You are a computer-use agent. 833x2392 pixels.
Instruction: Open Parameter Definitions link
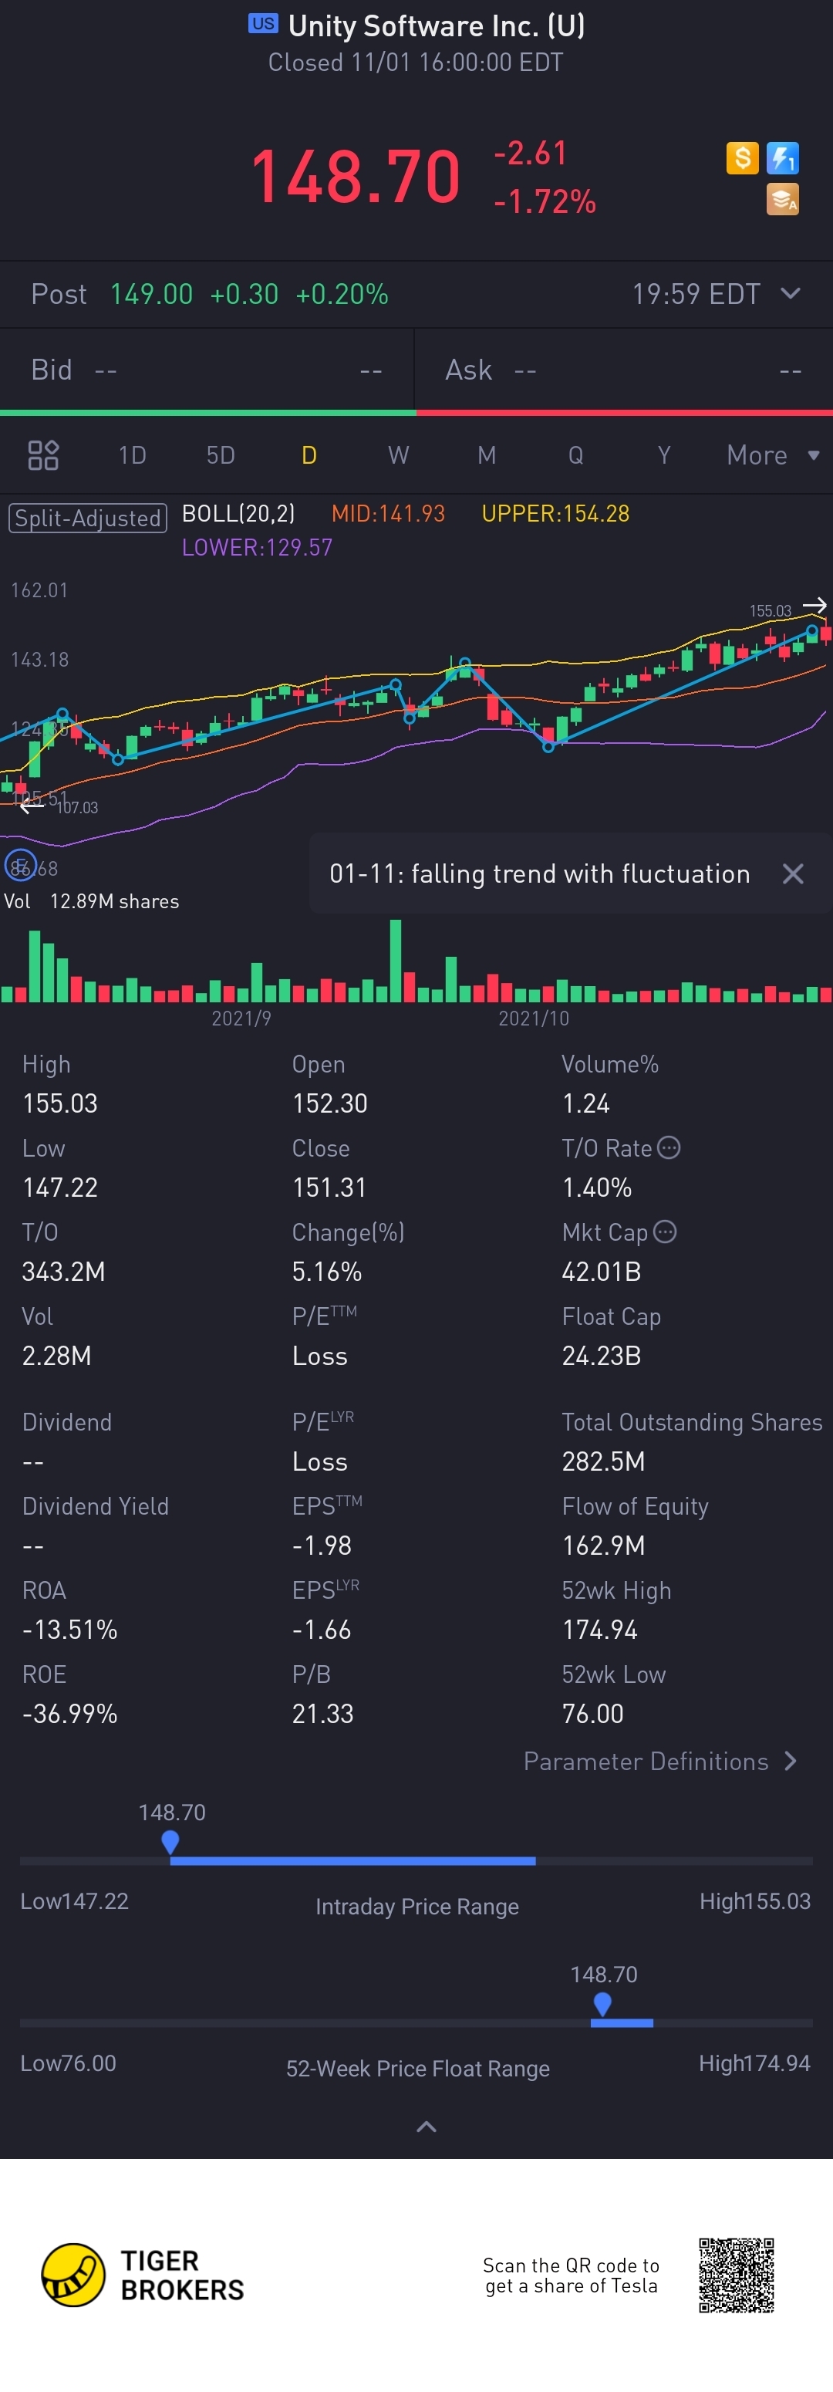click(660, 1762)
